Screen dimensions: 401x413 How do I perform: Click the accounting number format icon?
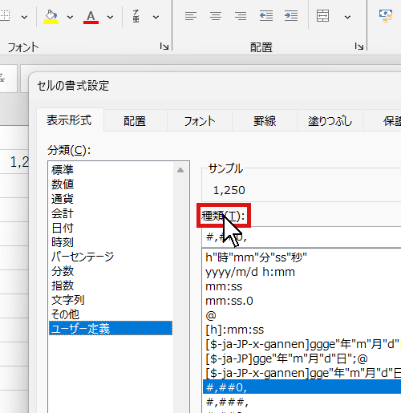point(386,16)
